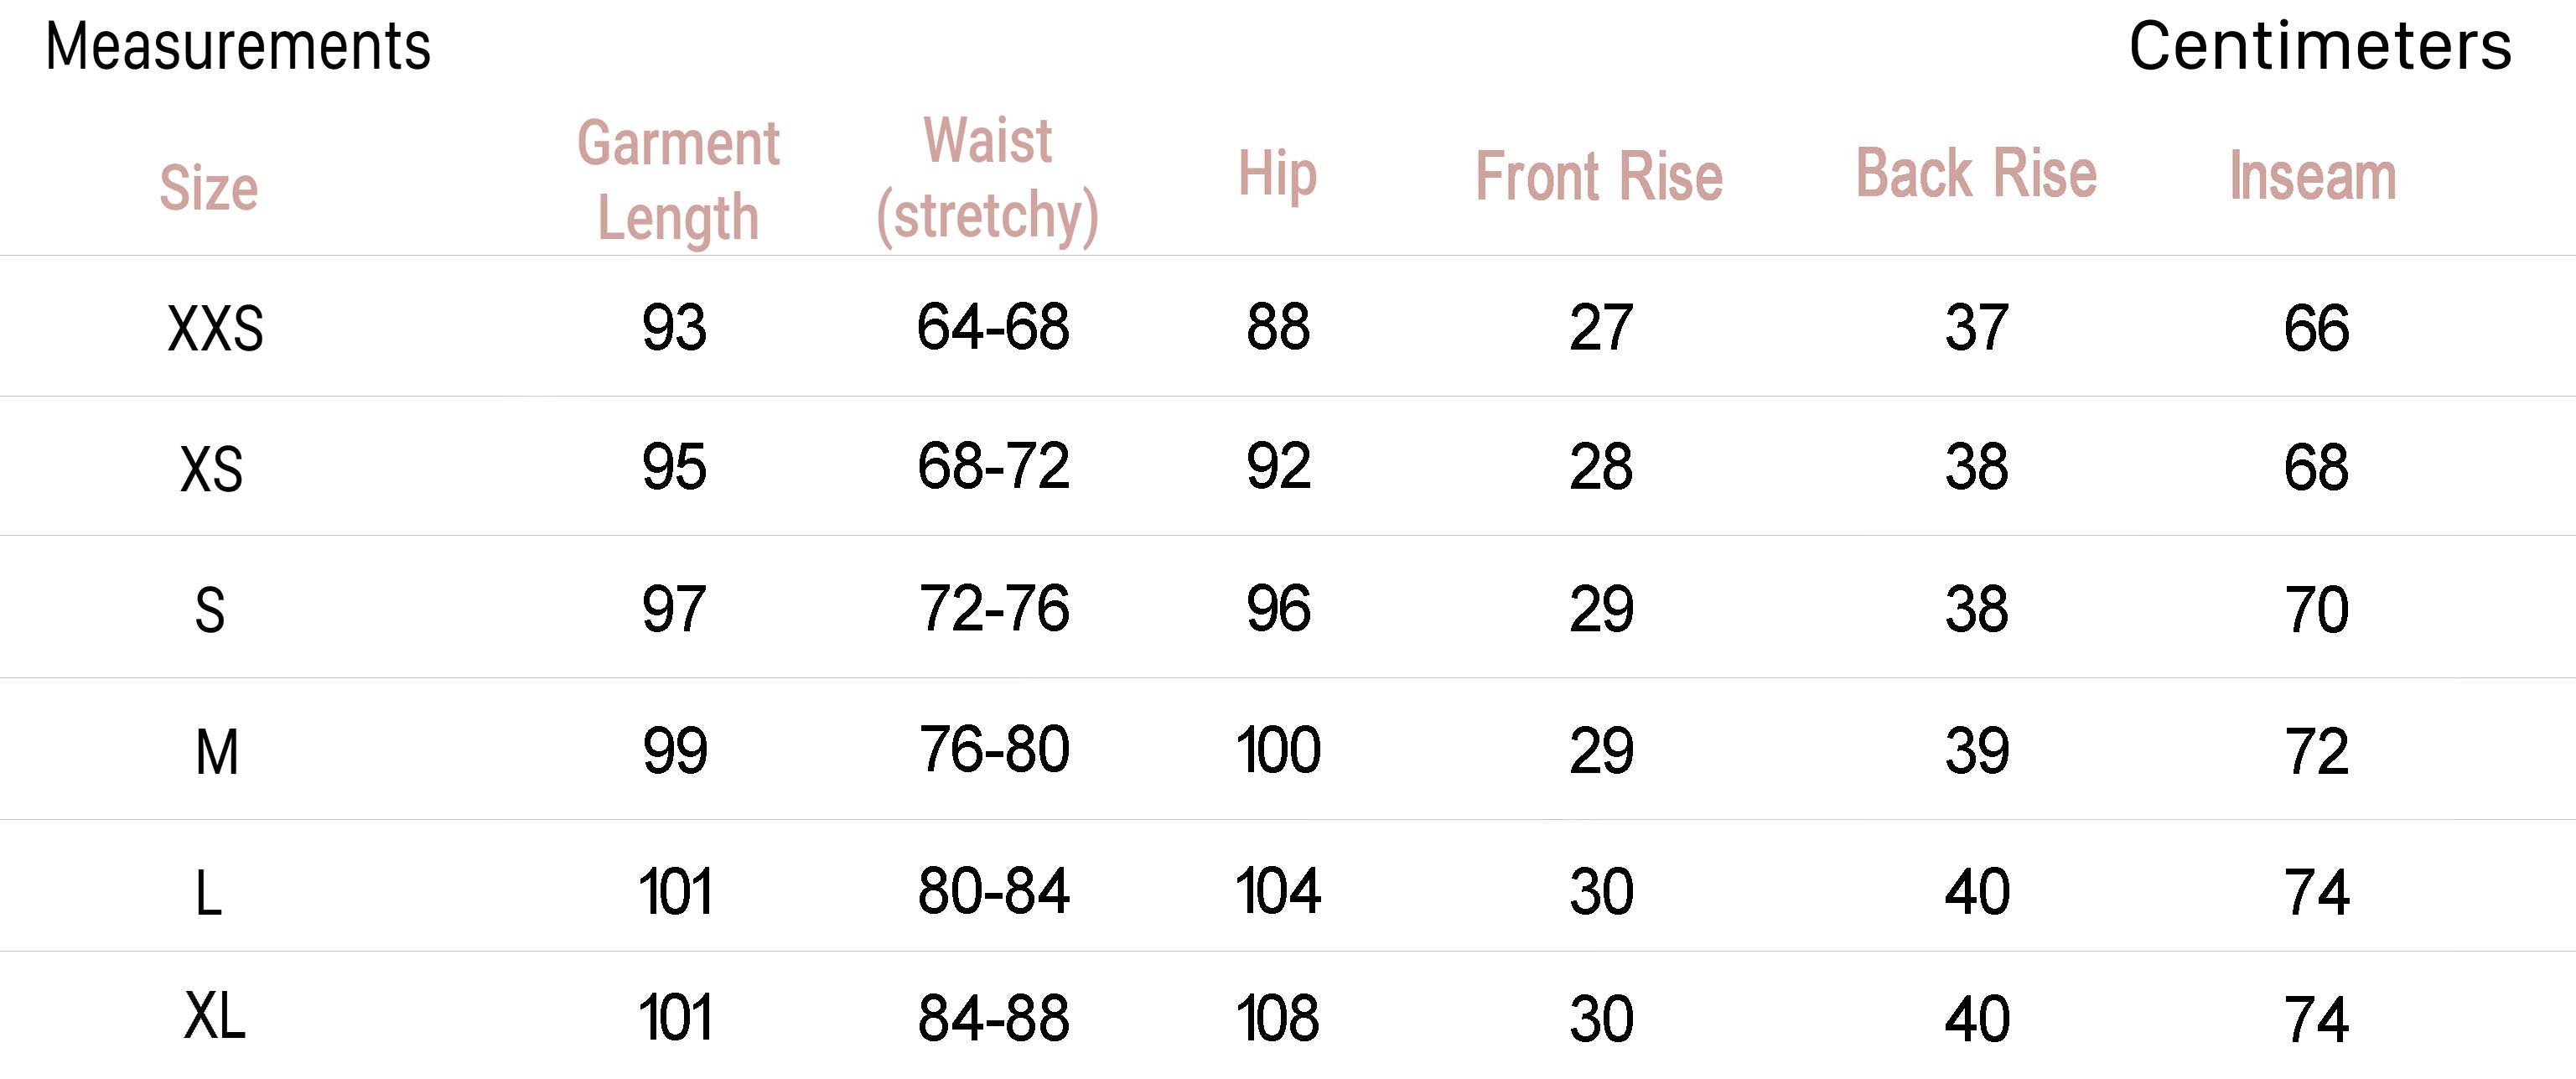Screen dimensions: 2576x1079
Task: Select front rise value 28 for XS
Action: [x=1601, y=467]
